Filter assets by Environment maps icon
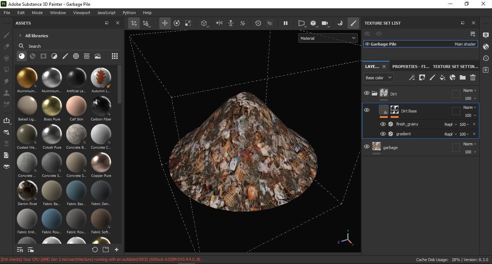This screenshot has width=492, height=264. pyautogui.click(x=98, y=56)
